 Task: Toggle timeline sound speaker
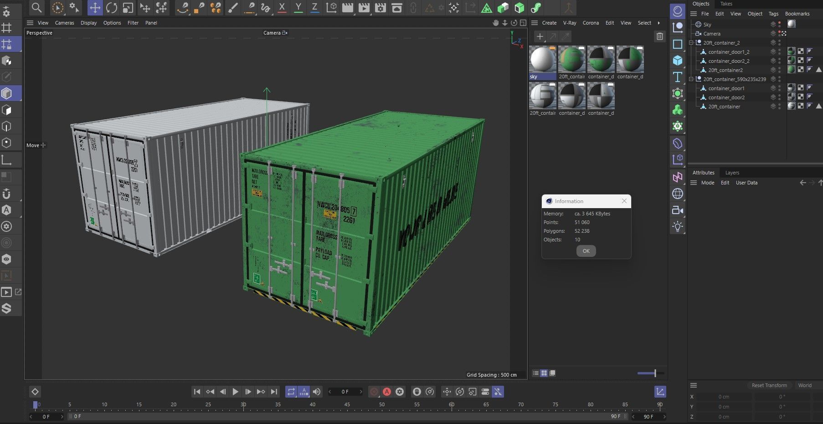317,392
